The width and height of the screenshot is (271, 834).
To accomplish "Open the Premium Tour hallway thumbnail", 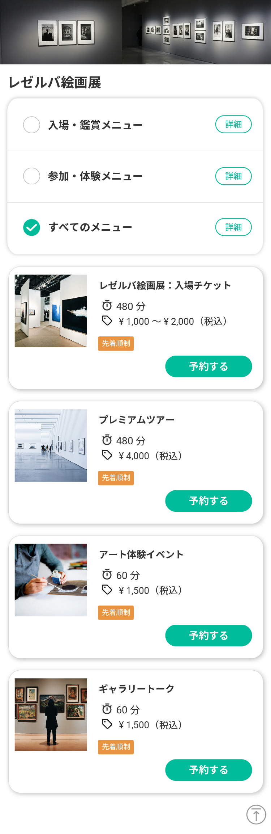I will pyautogui.click(x=51, y=445).
